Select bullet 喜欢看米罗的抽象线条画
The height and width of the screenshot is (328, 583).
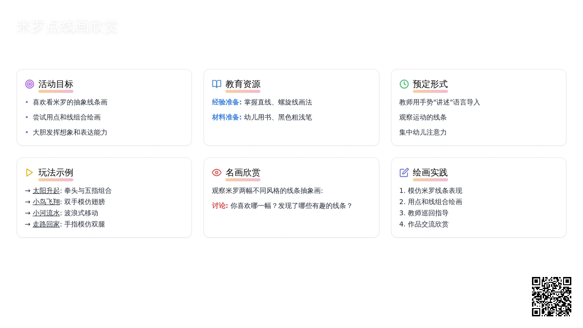pyautogui.click(x=70, y=102)
